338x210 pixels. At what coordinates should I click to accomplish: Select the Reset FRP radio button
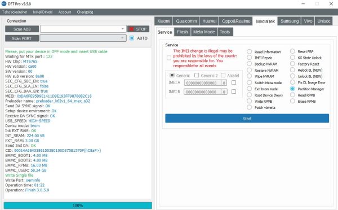[x=292, y=51]
